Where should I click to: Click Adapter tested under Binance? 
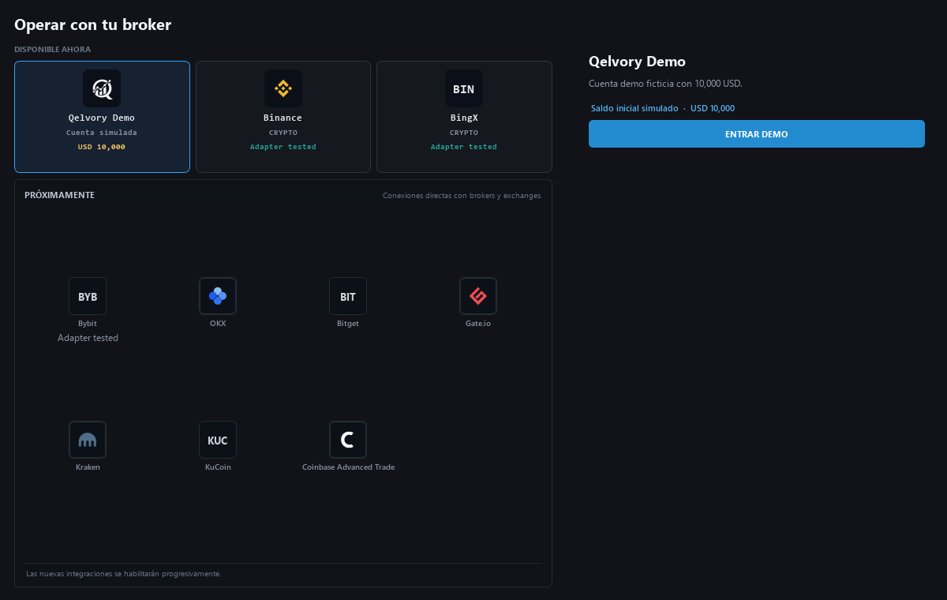(283, 147)
